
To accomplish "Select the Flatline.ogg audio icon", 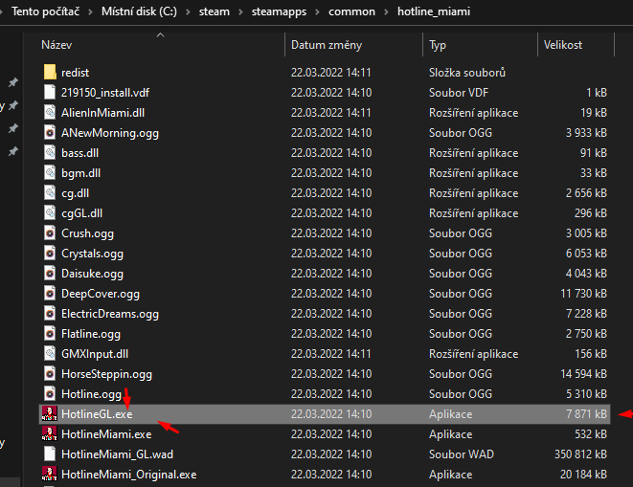I will point(50,334).
